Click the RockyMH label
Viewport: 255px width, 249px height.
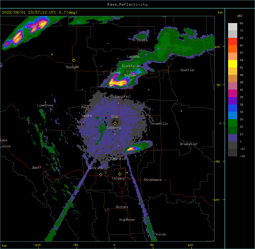pos(72,67)
